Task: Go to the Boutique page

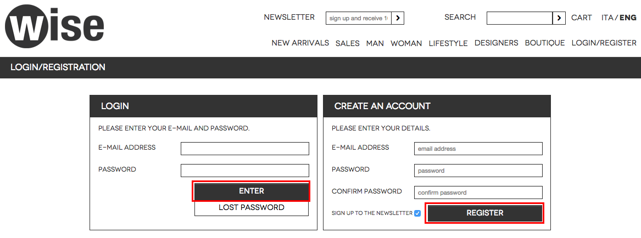Action: coord(545,43)
